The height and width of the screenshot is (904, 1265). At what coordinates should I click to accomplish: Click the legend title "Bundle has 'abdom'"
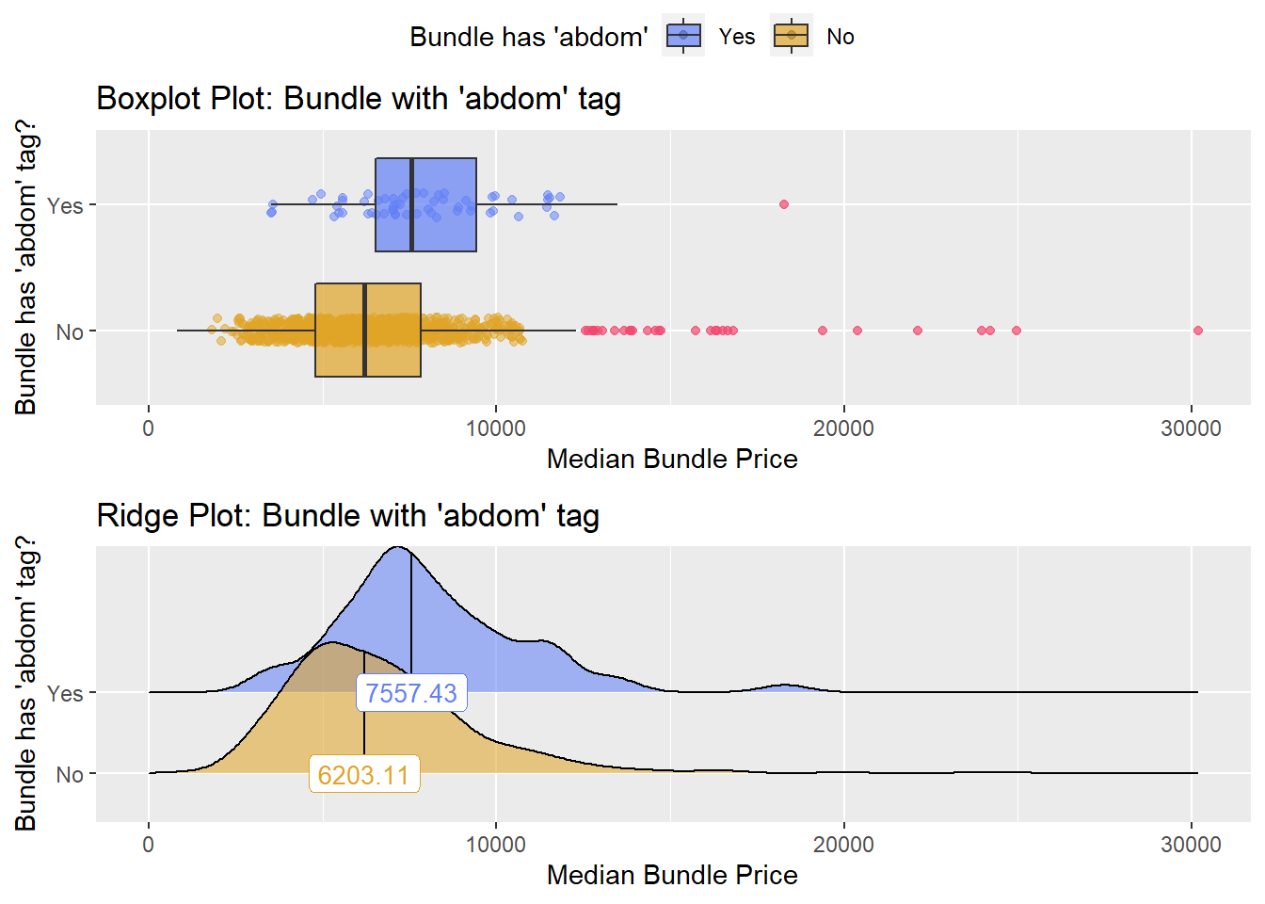(529, 37)
